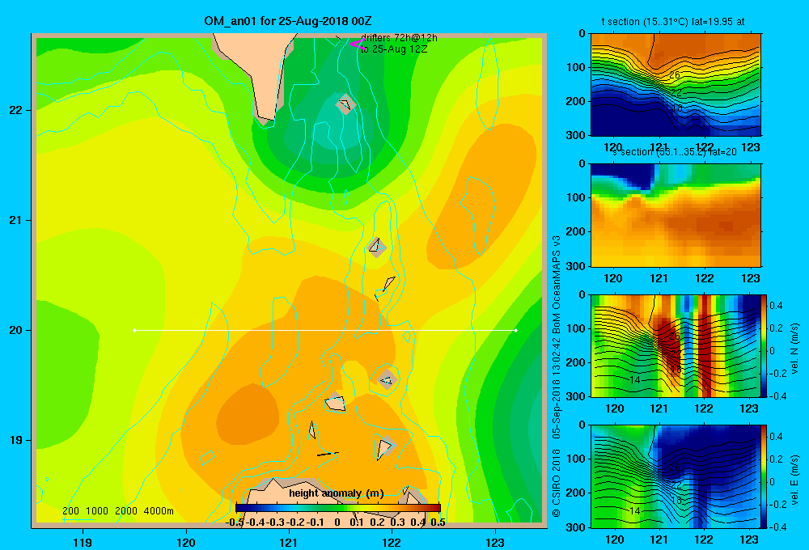Open the temperature section plot

pyautogui.click(x=676, y=85)
